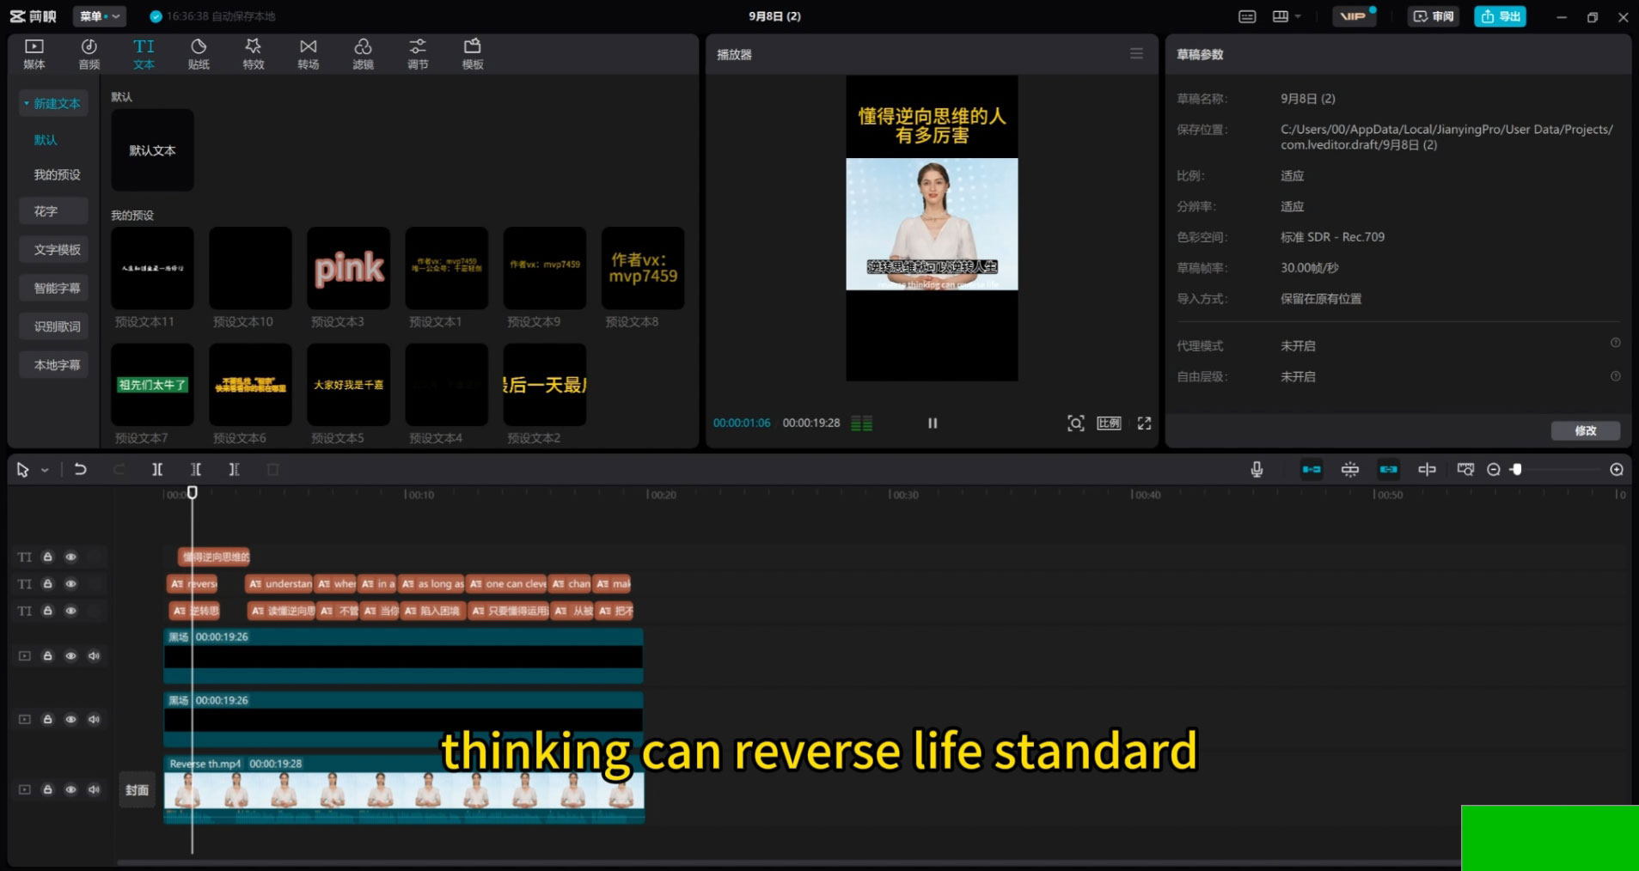This screenshot has width=1639, height=871.
Task: Click the undo arrow in timeline toolbar
Action: coord(80,469)
